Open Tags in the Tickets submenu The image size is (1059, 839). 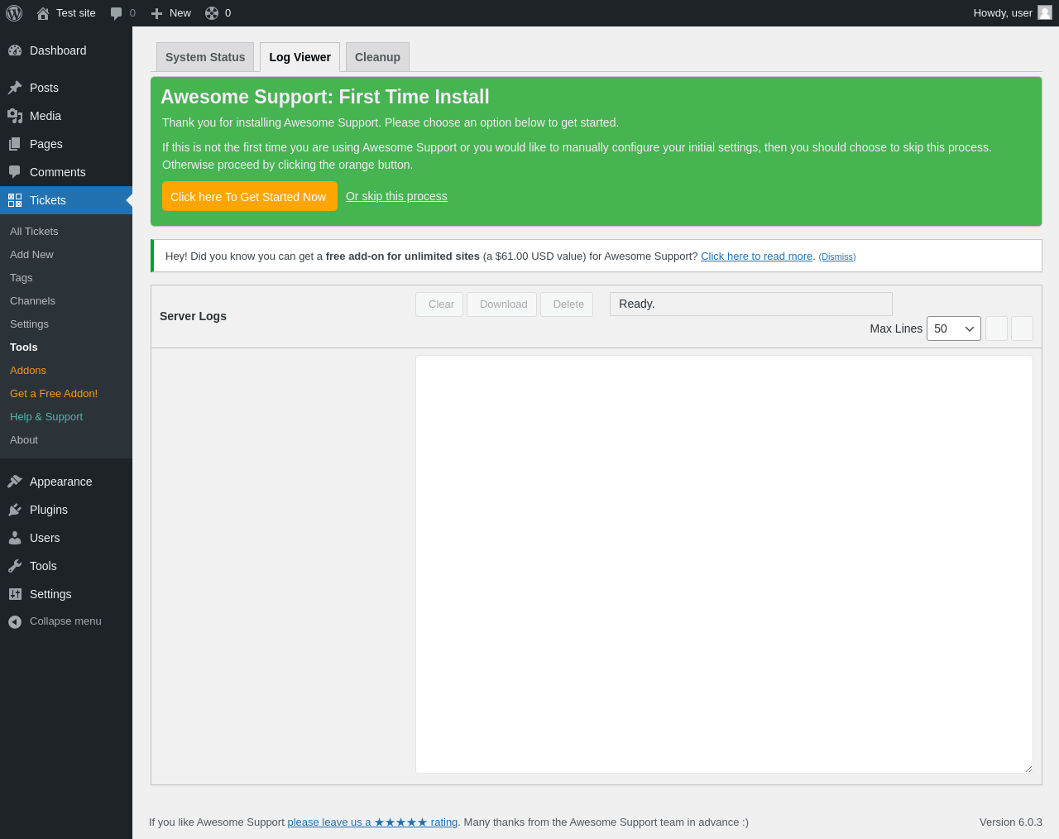click(22, 278)
